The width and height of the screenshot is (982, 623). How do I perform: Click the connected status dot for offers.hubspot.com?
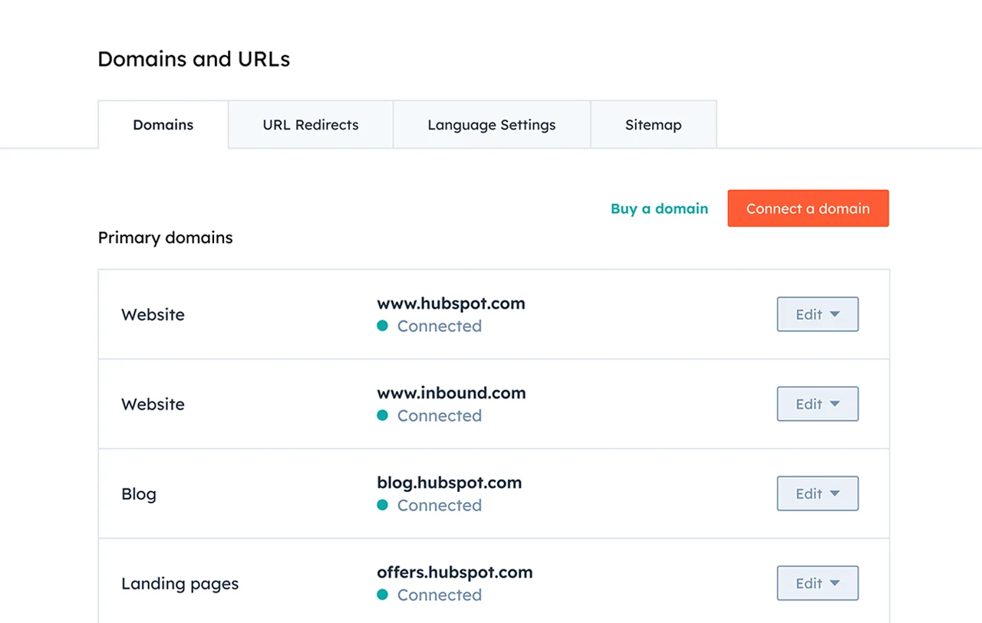[x=383, y=595]
